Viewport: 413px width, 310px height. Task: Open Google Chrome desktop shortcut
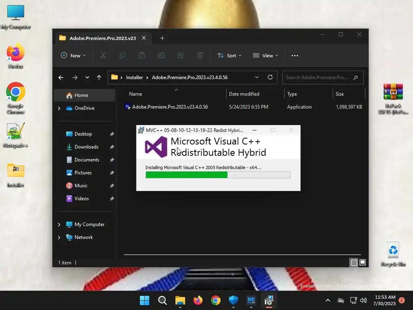(x=16, y=98)
